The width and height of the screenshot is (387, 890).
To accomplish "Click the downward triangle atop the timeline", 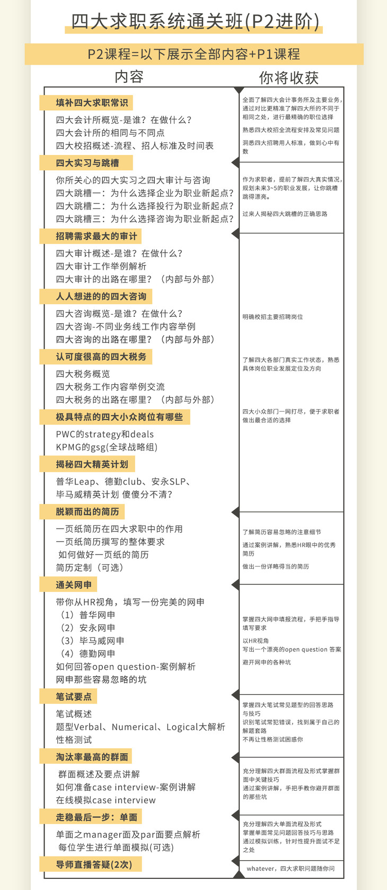I will pyautogui.click(x=239, y=90).
